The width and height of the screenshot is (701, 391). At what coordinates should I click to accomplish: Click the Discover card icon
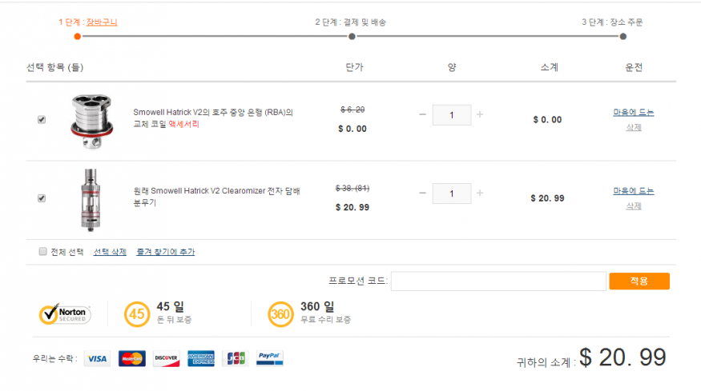pyautogui.click(x=167, y=358)
